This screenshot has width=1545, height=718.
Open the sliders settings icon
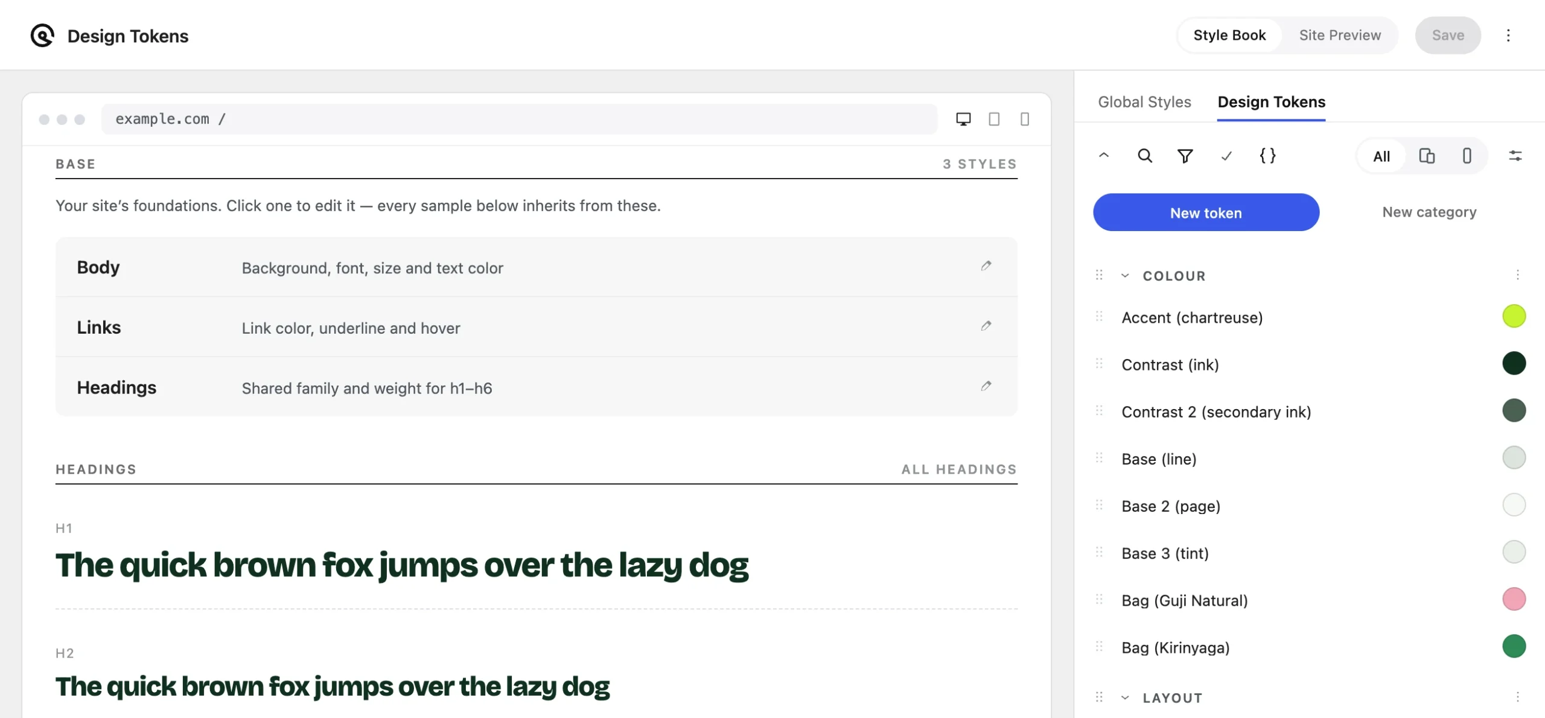[x=1515, y=156]
